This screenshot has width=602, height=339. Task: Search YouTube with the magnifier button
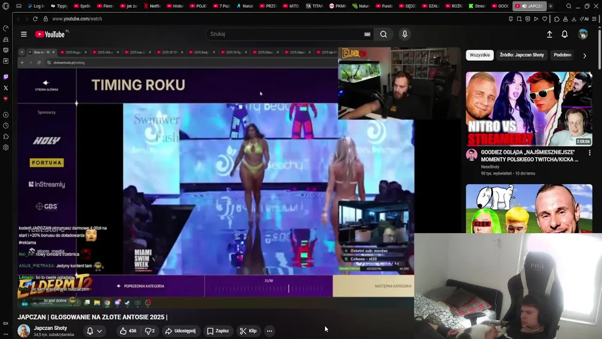(x=384, y=34)
